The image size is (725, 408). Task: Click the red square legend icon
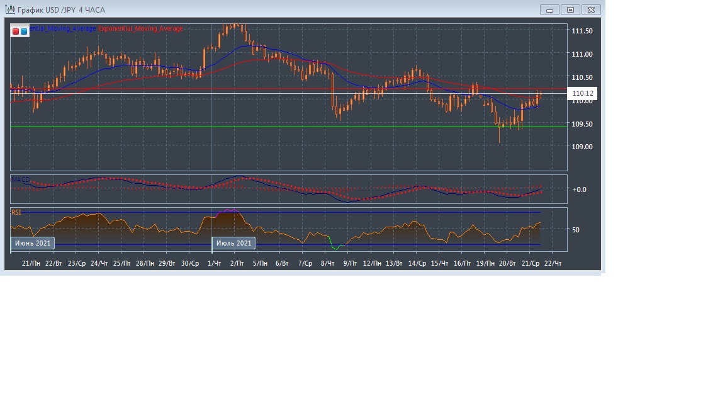pos(16,31)
